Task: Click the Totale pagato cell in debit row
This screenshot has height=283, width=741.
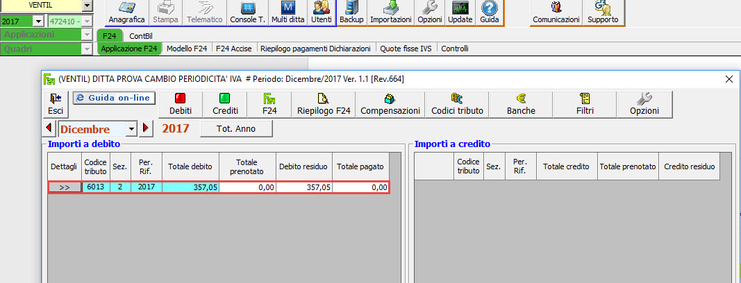Action: (361, 187)
